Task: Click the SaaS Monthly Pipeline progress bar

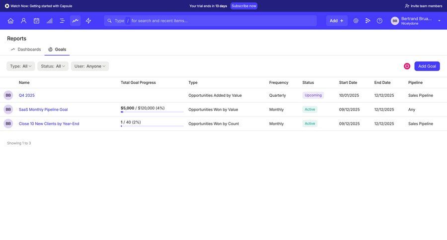Action: click(x=152, y=112)
